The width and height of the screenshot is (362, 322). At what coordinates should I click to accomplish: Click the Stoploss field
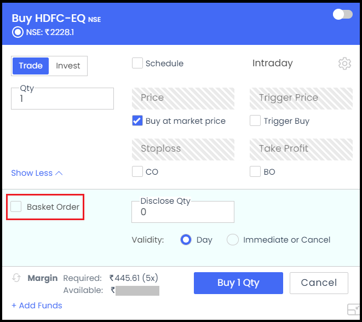(183, 150)
